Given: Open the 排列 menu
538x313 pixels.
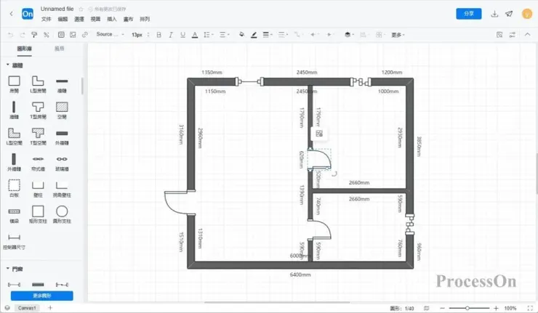Looking at the screenshot, I should click(145, 19).
